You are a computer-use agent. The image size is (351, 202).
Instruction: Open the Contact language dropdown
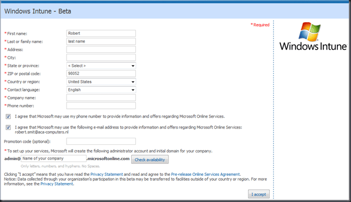click(x=101, y=90)
